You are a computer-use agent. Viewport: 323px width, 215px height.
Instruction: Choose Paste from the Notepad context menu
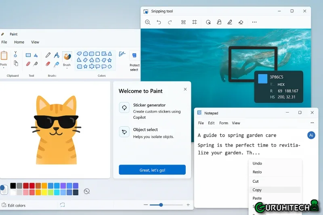275,198
